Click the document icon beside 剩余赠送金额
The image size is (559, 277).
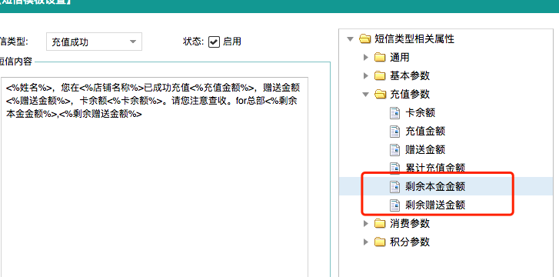pos(394,205)
